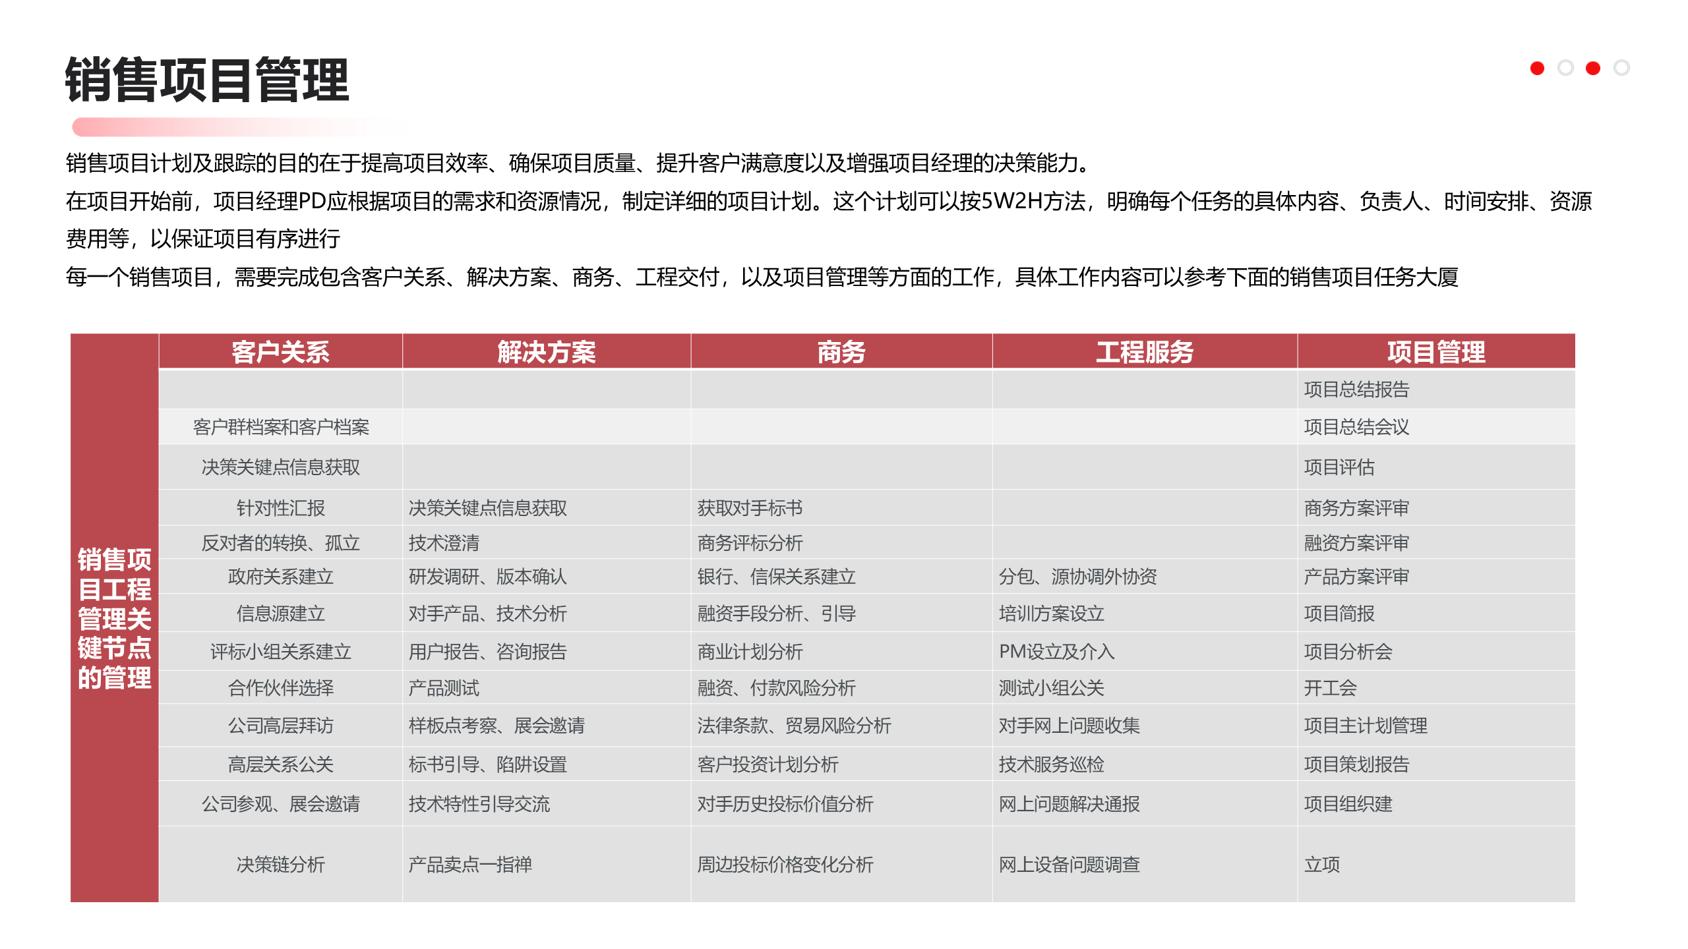Select the 工程服务 column header
Screen dimensions: 1688x949
point(1144,352)
